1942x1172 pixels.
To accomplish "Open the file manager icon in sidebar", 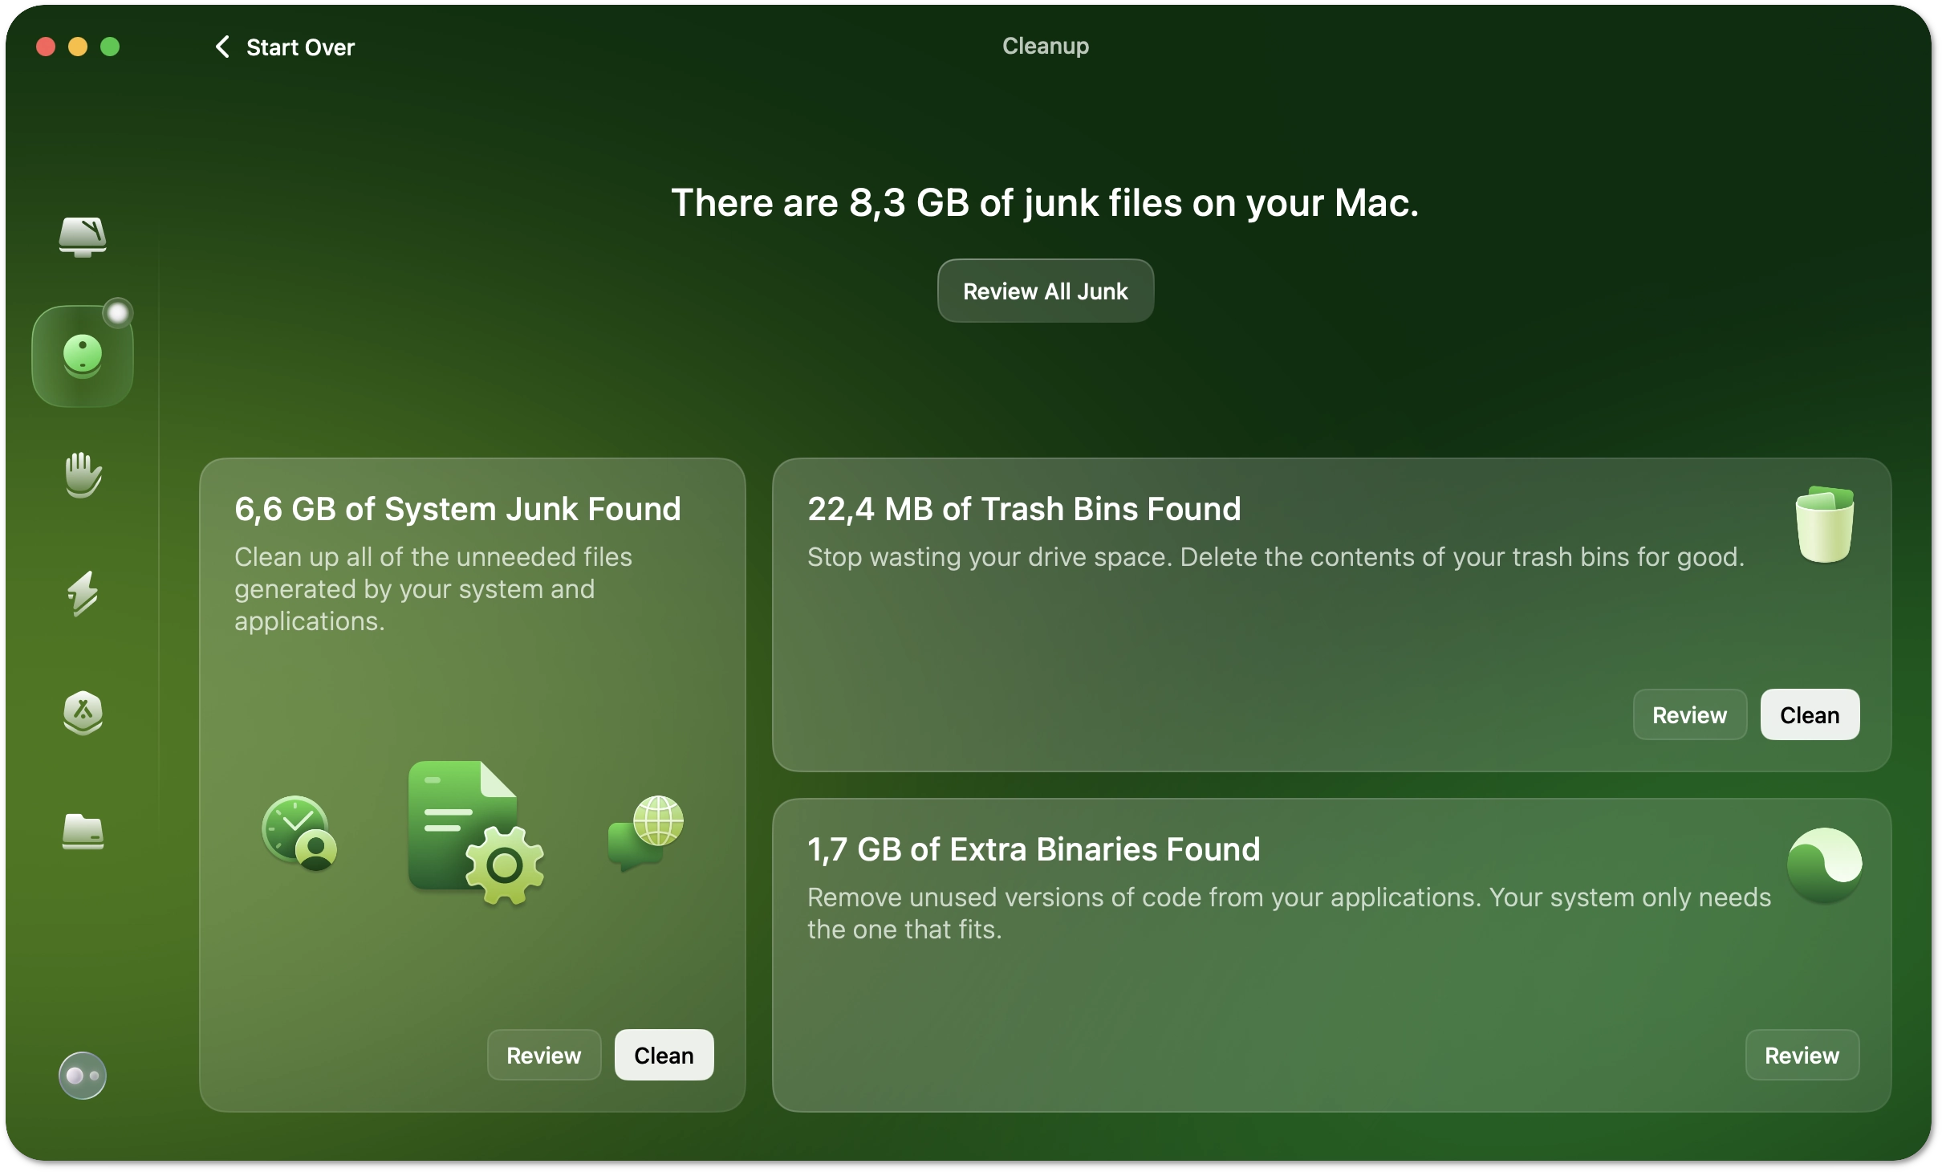I will [82, 829].
